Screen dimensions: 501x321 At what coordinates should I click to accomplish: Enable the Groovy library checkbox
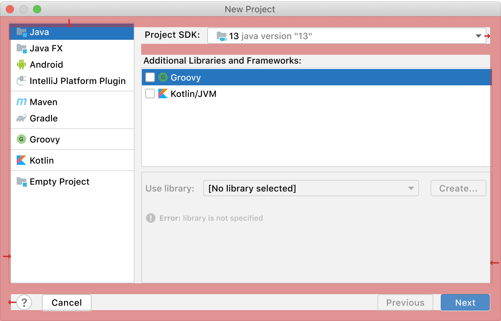150,77
